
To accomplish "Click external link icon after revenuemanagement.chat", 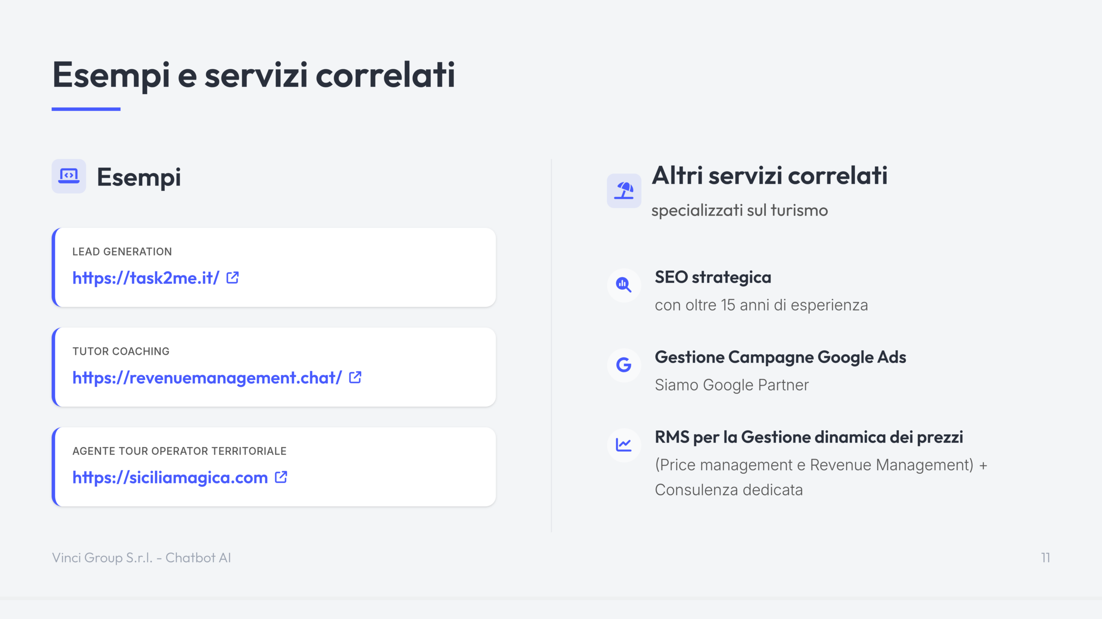I will [355, 377].
